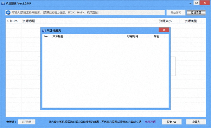Open the 免责声明 link
The width and height of the screenshot is (211, 128).
(x=150, y=122)
